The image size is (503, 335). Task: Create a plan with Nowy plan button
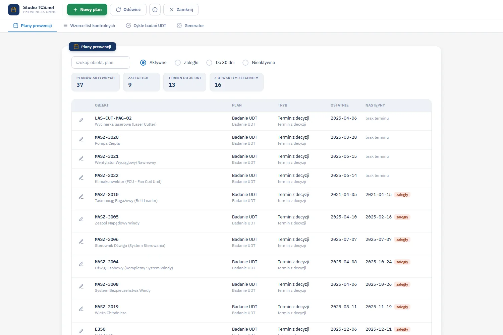coord(87,10)
